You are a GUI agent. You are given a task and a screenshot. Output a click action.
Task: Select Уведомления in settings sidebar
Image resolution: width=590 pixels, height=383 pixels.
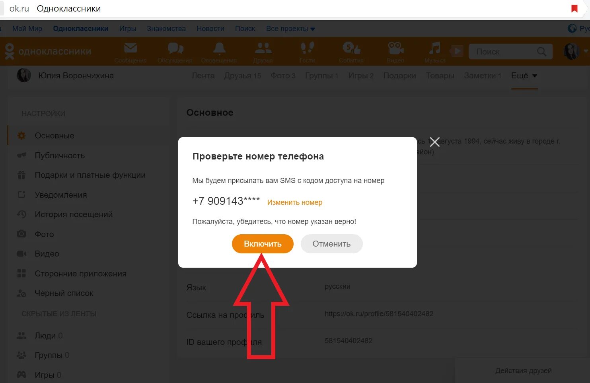(60, 195)
